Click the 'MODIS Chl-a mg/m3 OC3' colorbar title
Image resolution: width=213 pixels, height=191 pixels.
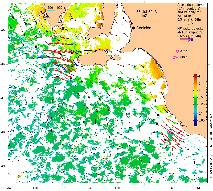[207, 101]
